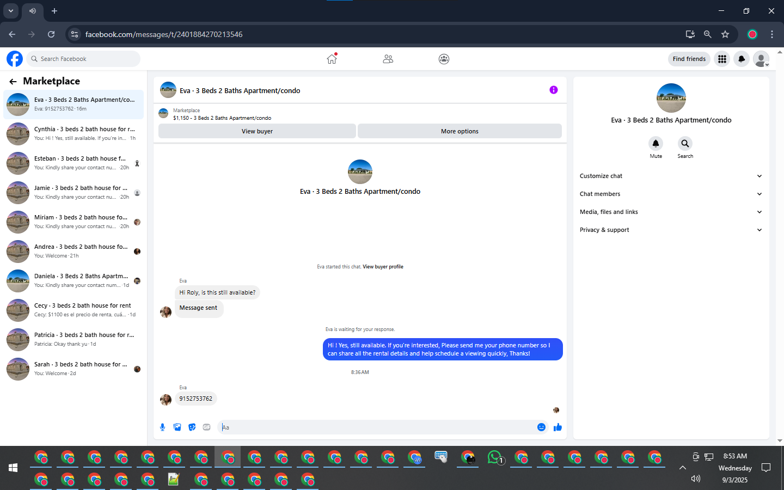Open the account menu avatar dropdown

(761, 59)
